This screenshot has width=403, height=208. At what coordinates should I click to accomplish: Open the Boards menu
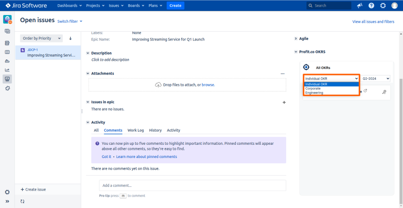point(136,5)
